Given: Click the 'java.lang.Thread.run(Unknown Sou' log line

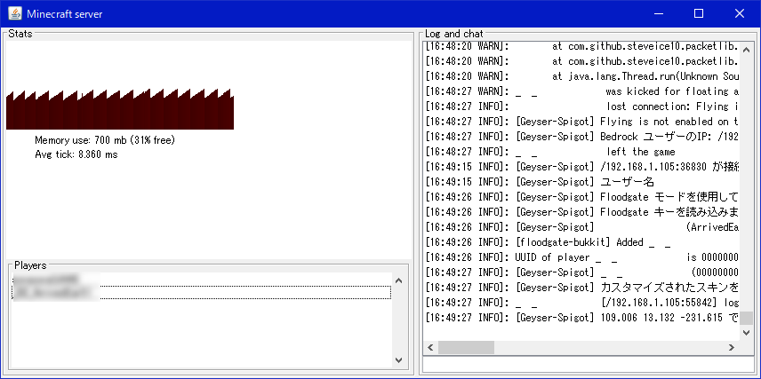Looking at the screenshot, I should coord(582,76).
